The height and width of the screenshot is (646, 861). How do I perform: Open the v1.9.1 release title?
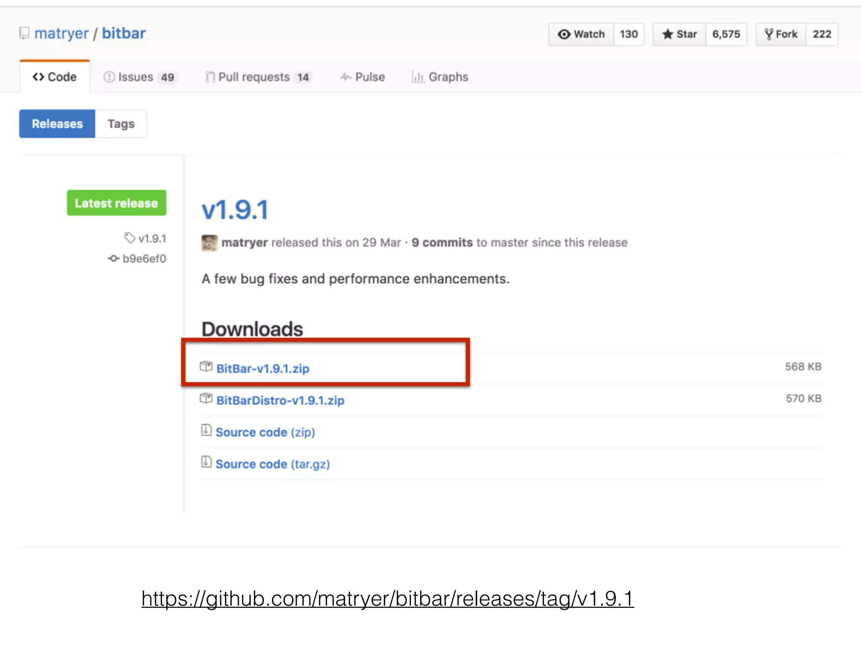235,210
